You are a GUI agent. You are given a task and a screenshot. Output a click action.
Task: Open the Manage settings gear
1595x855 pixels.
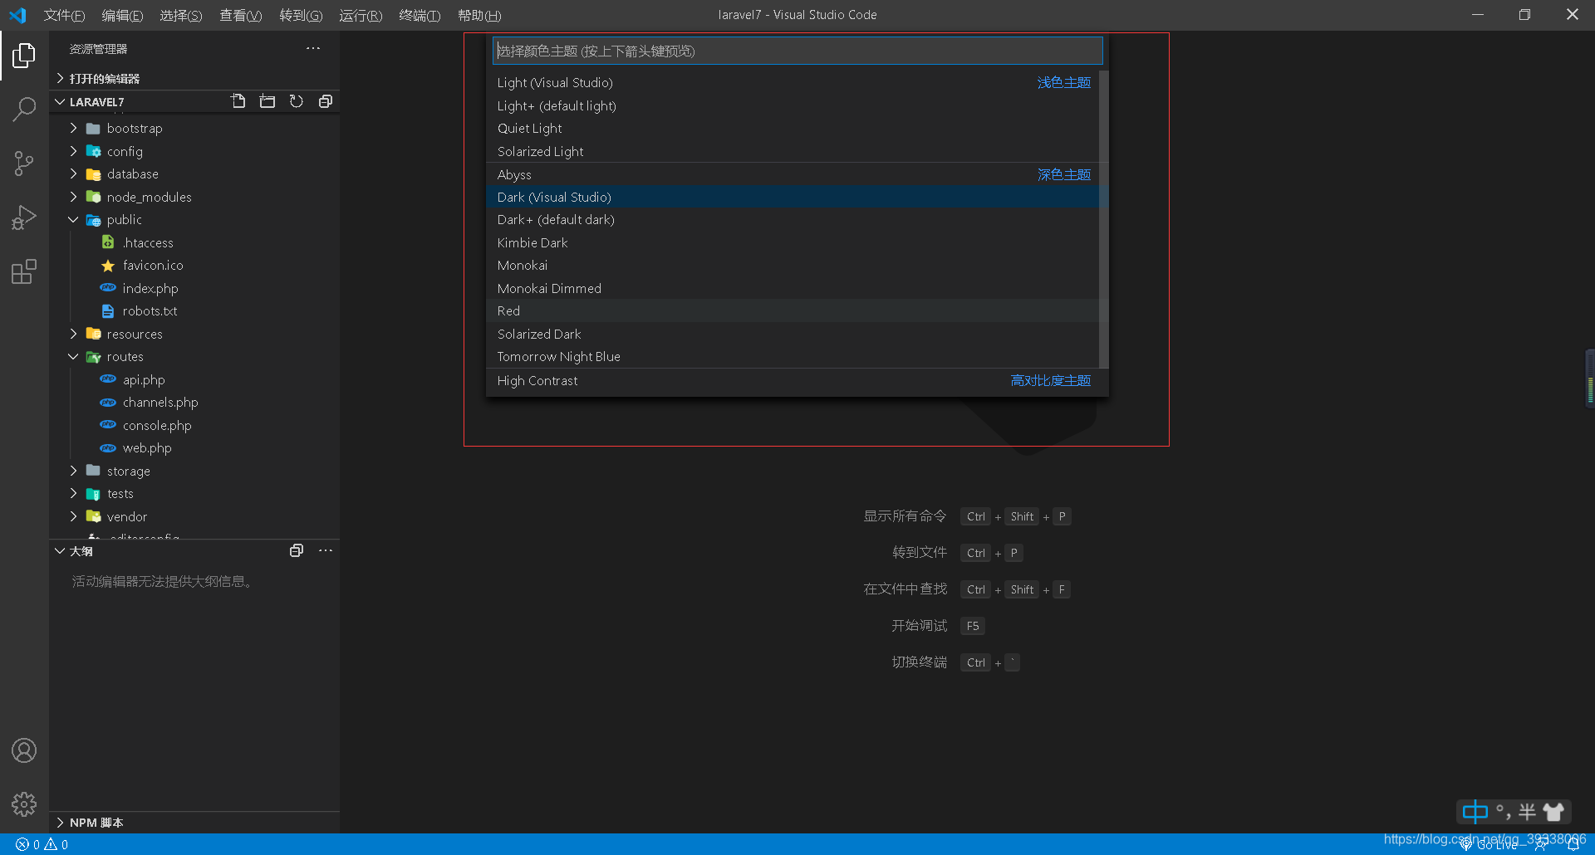pyautogui.click(x=24, y=804)
